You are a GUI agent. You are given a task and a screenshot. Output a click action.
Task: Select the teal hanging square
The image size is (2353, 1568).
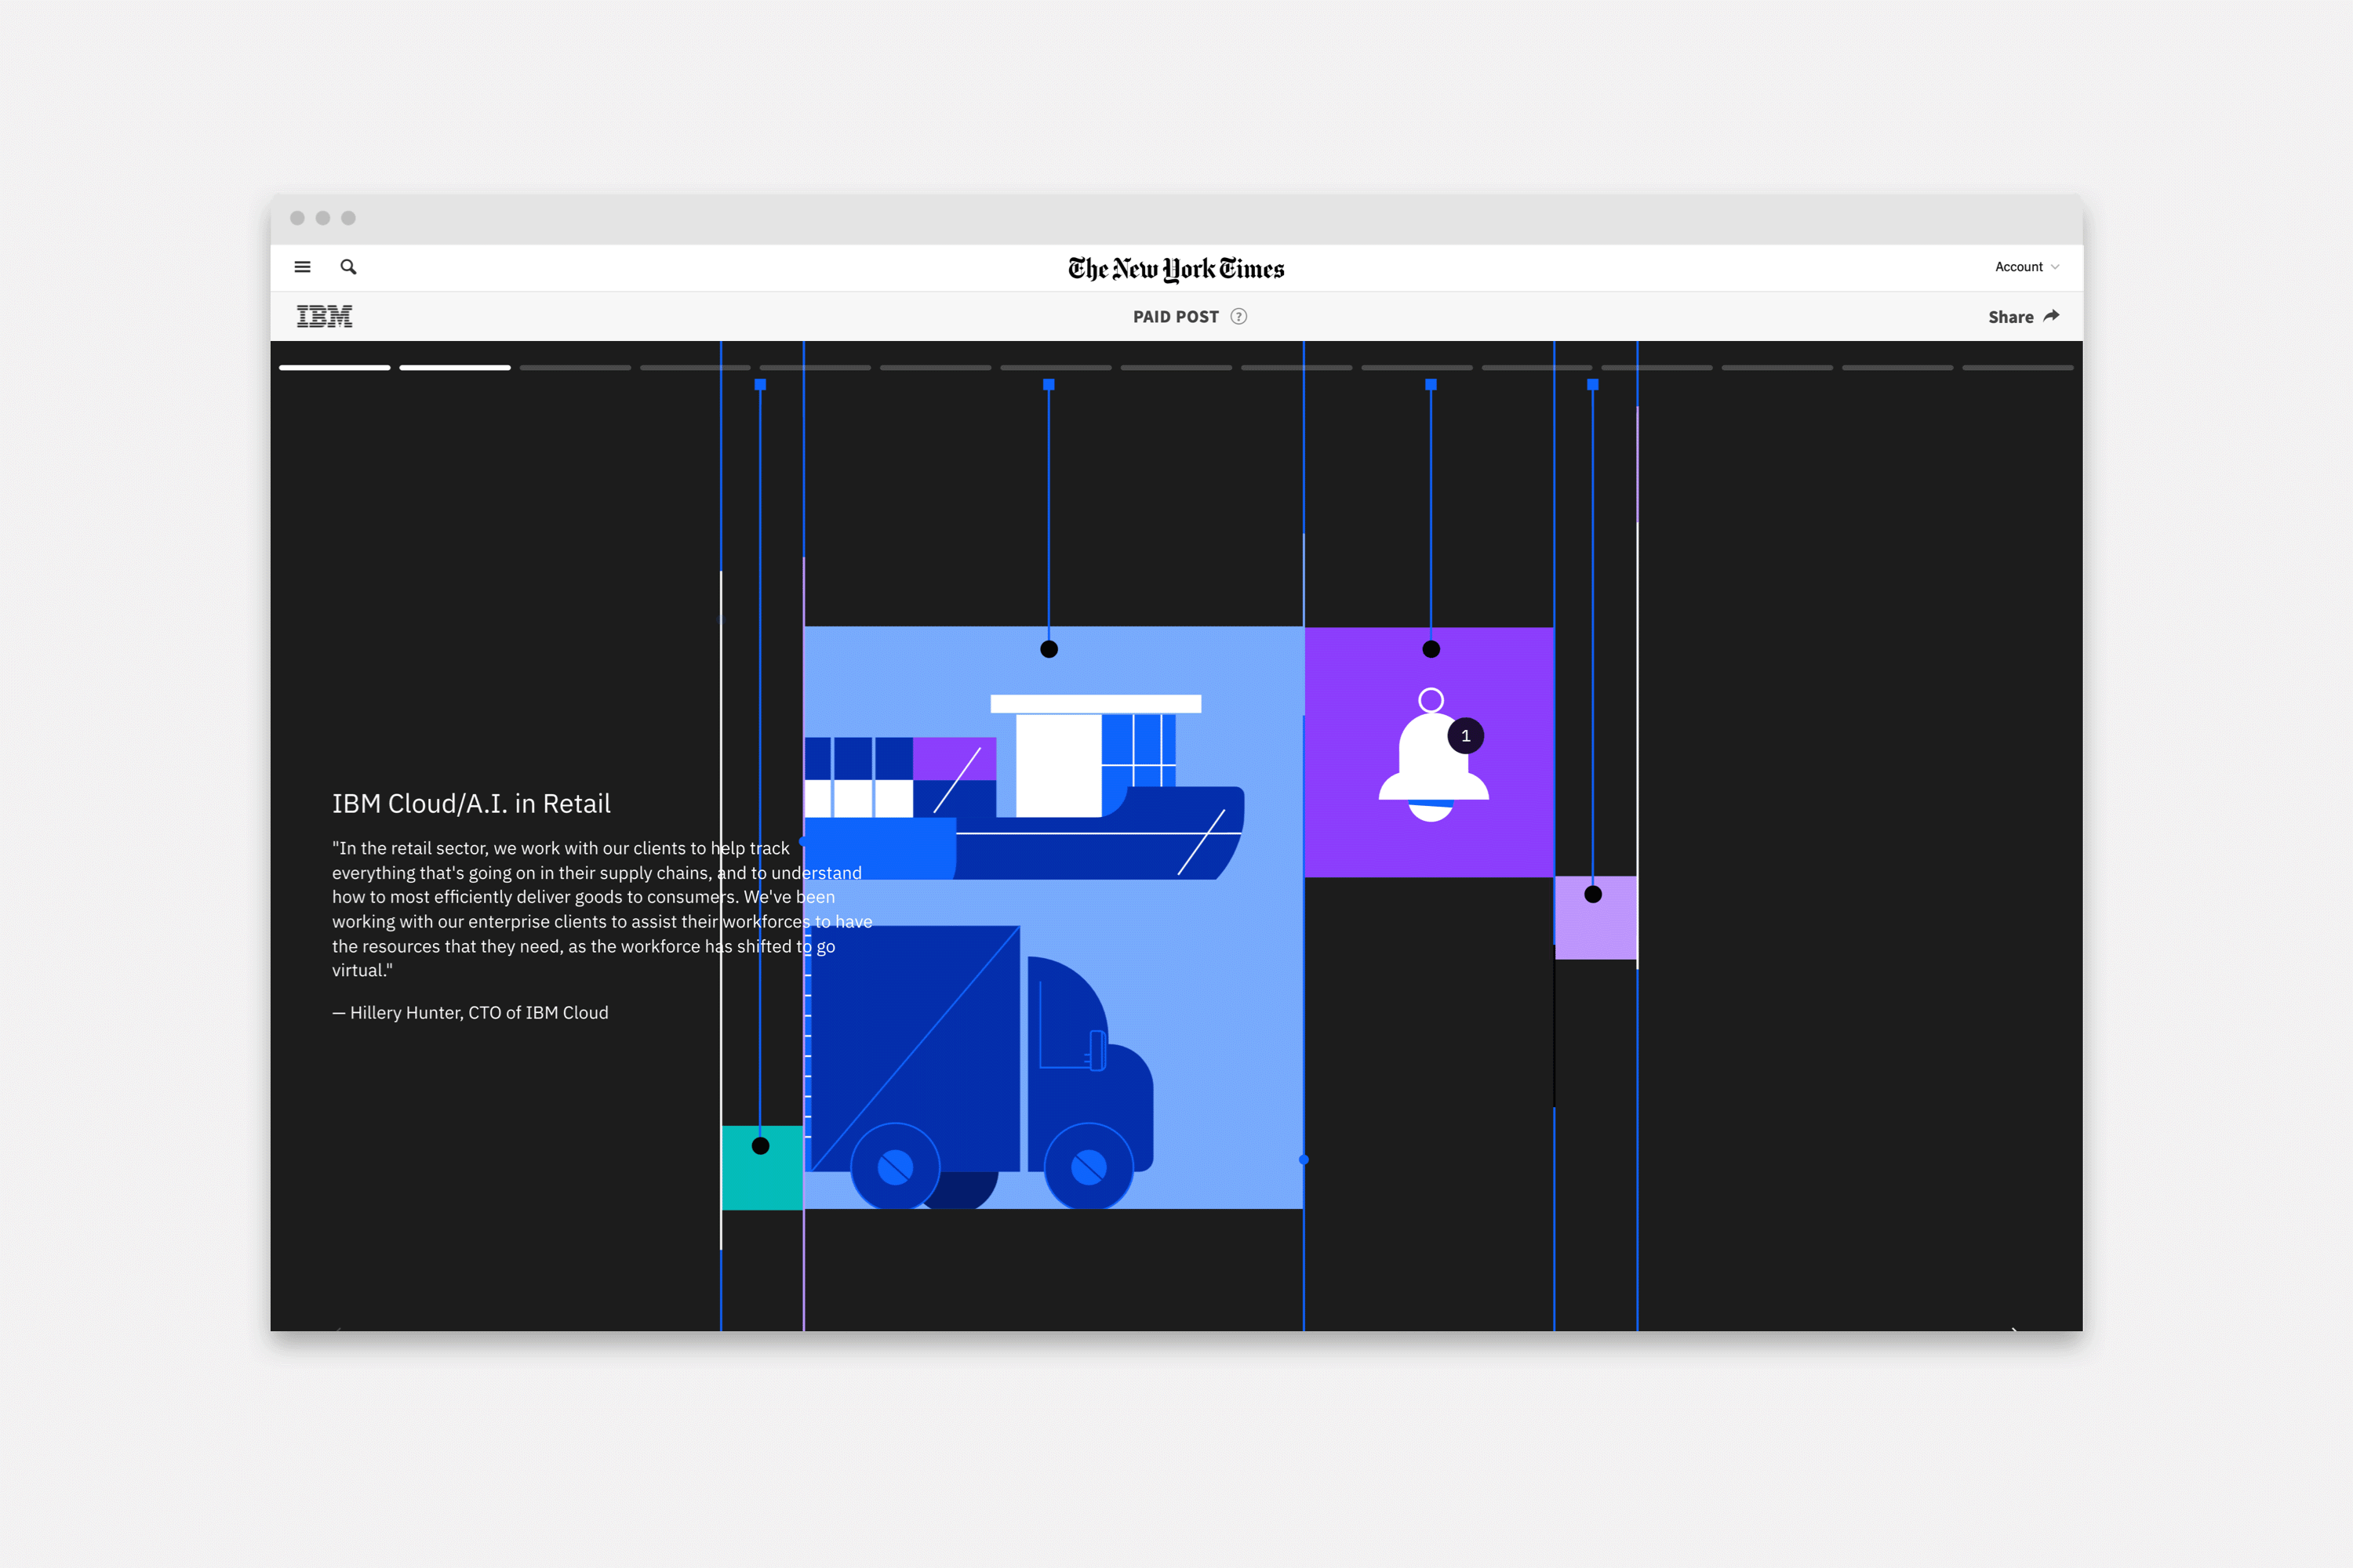762,1168
